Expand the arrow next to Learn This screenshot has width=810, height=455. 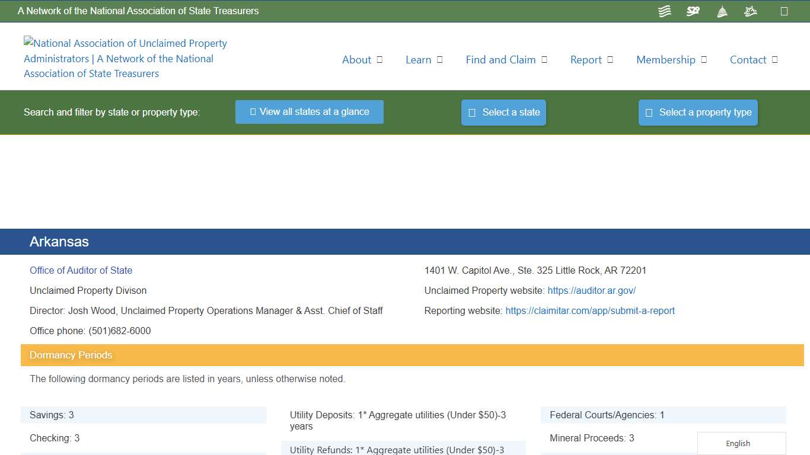coord(440,60)
